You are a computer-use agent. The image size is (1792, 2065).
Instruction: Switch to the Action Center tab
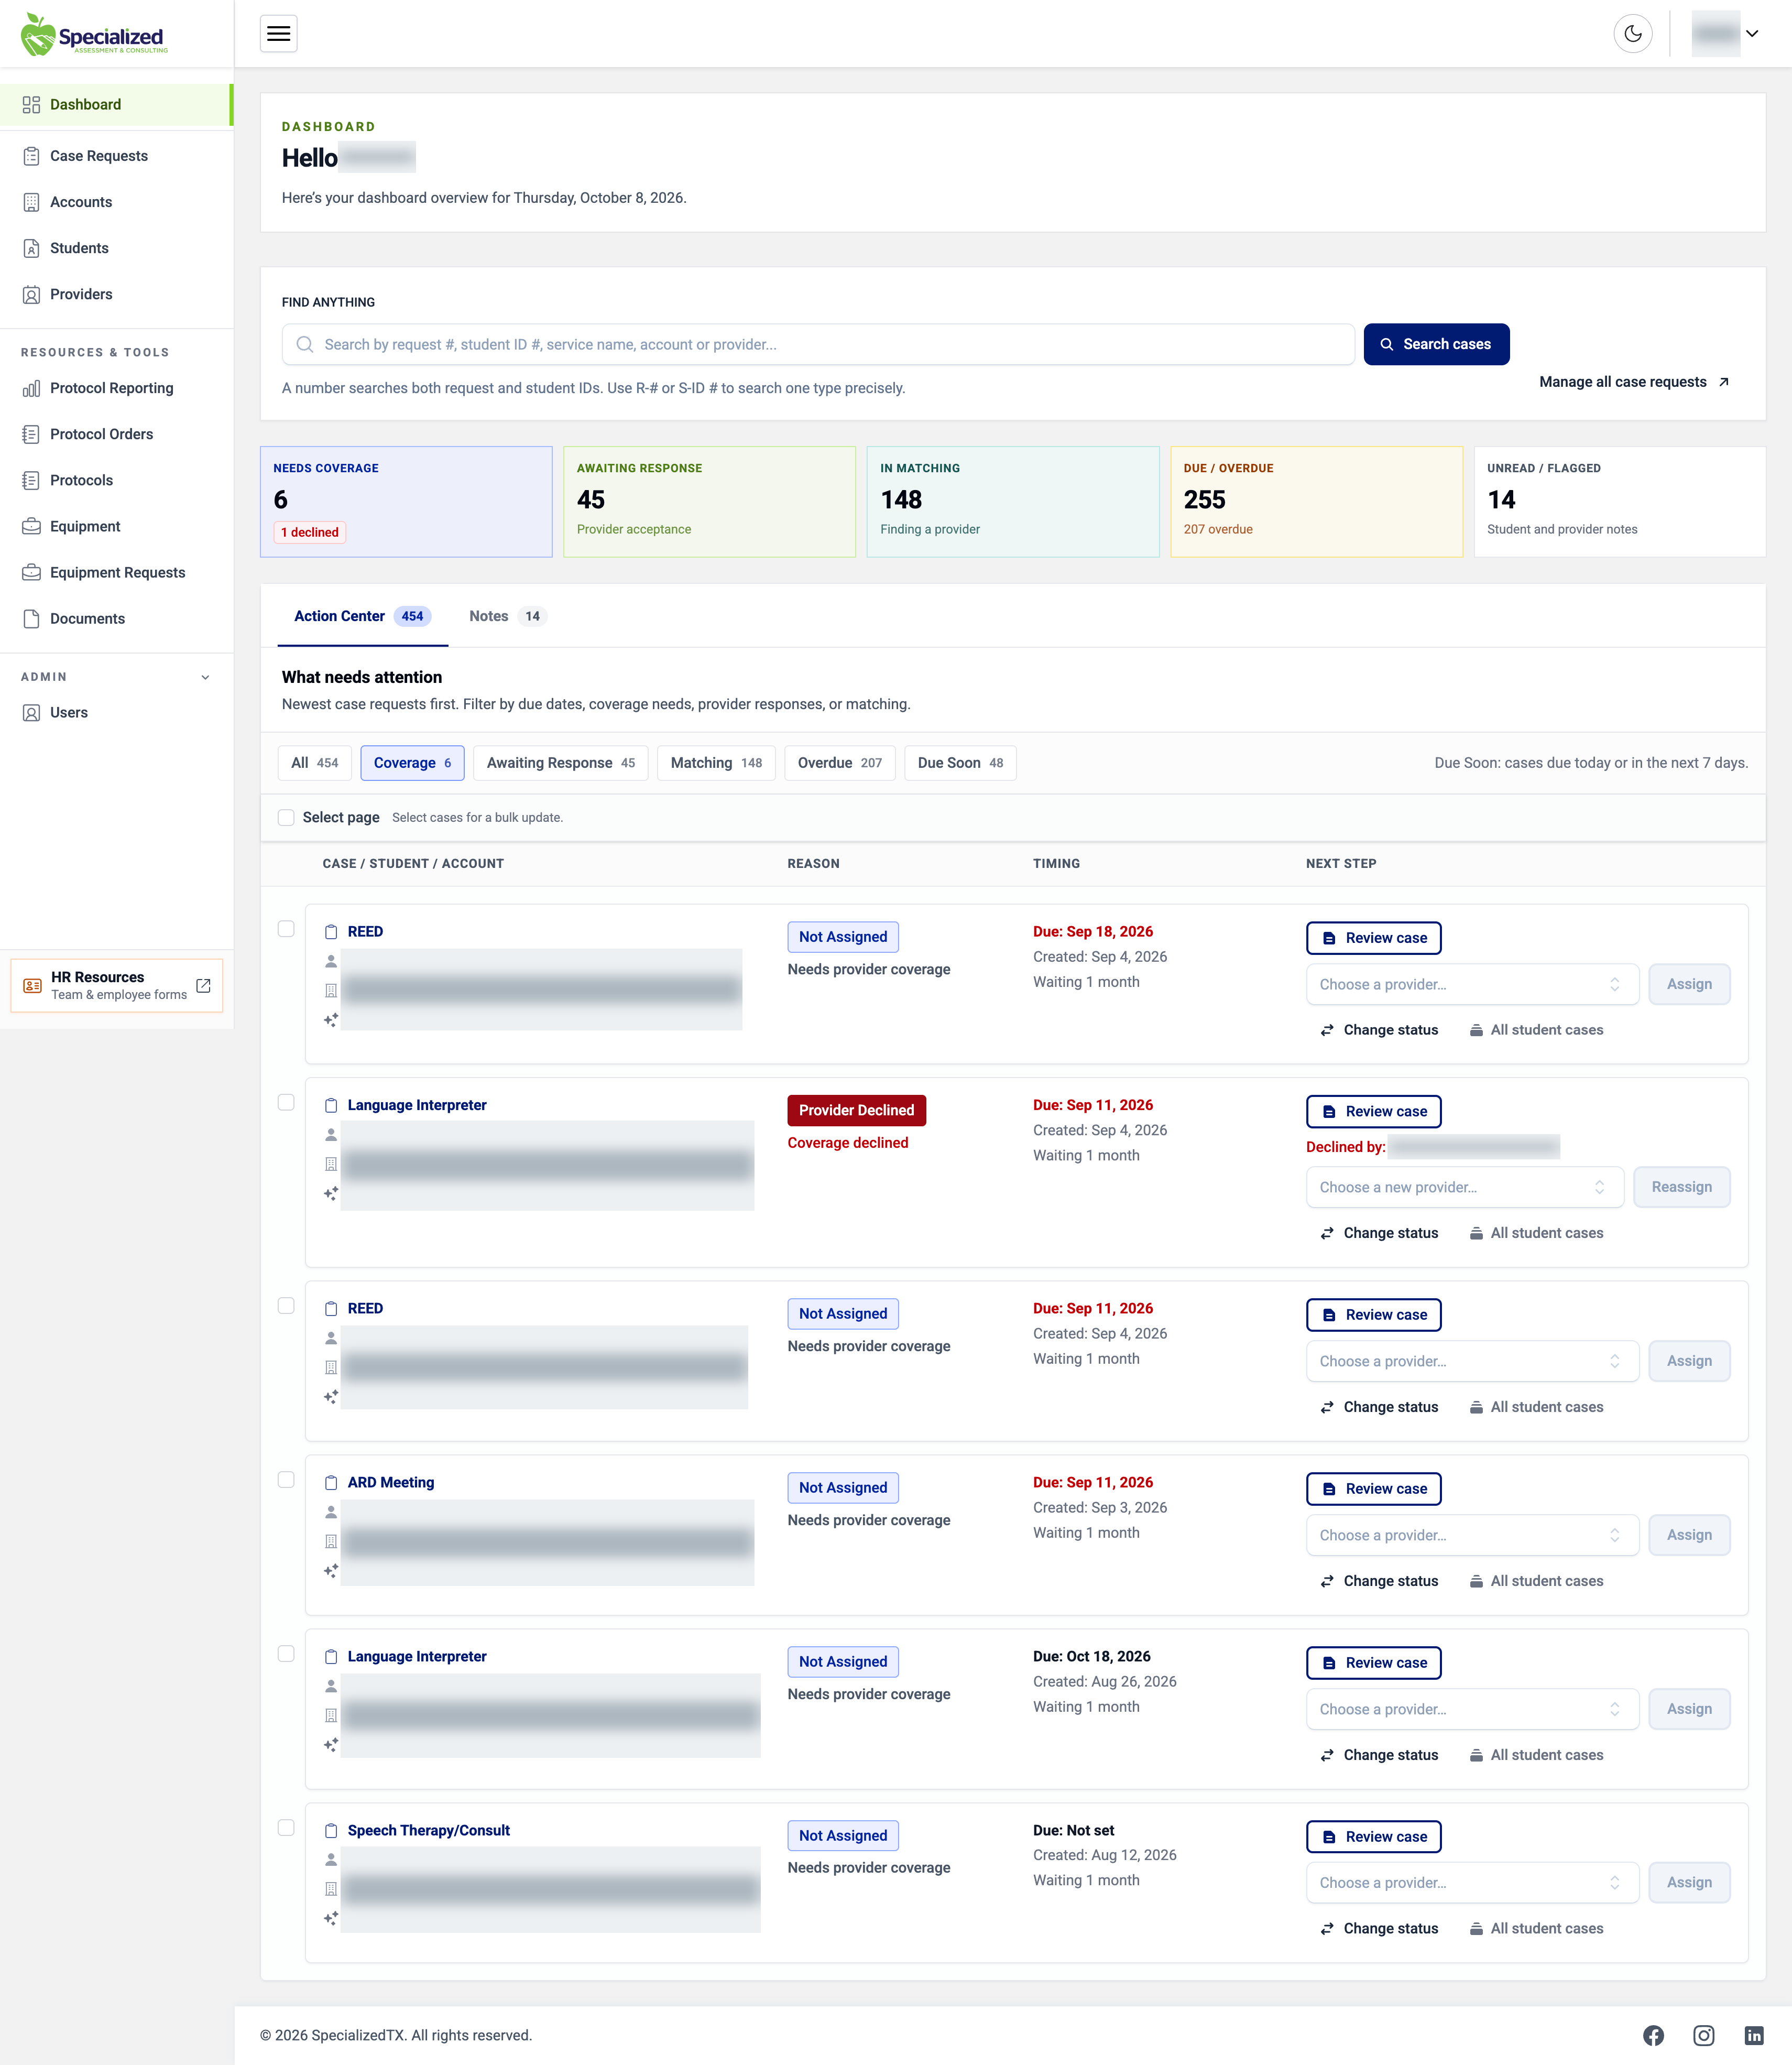(x=362, y=616)
